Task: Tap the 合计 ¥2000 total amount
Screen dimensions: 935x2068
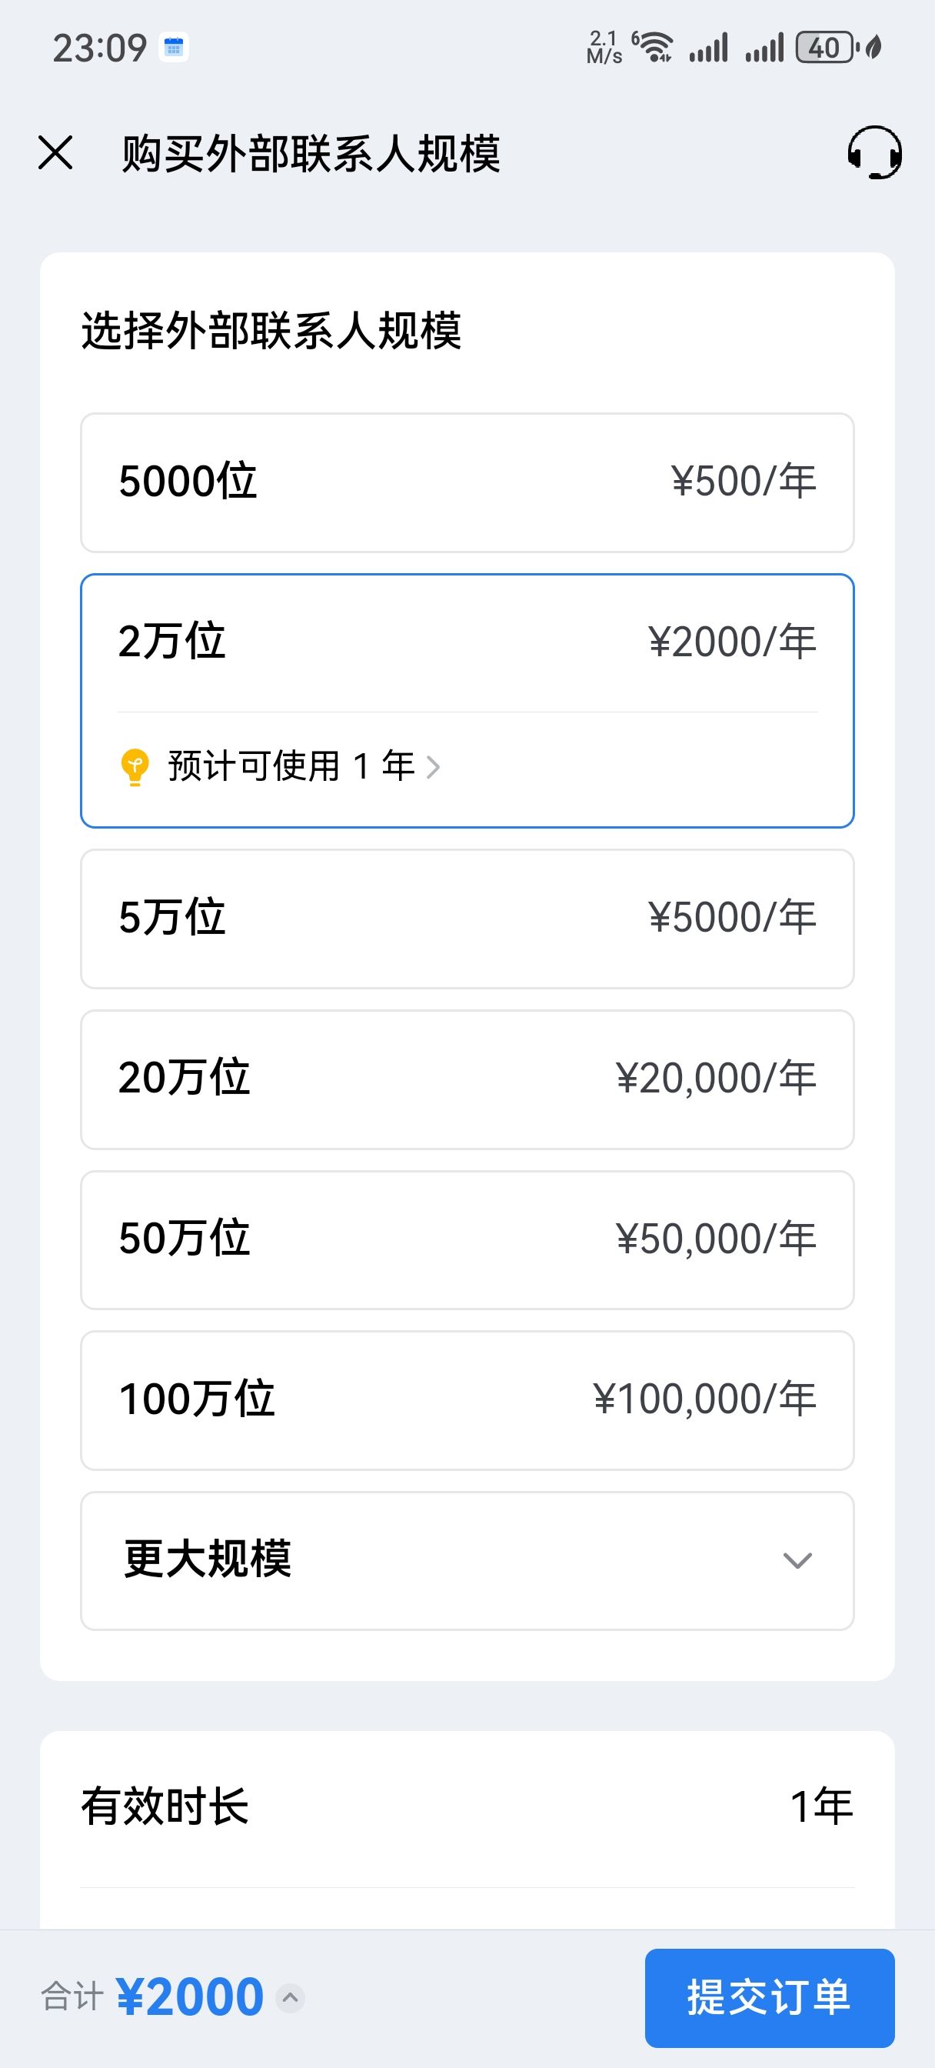Action: pyautogui.click(x=190, y=1997)
